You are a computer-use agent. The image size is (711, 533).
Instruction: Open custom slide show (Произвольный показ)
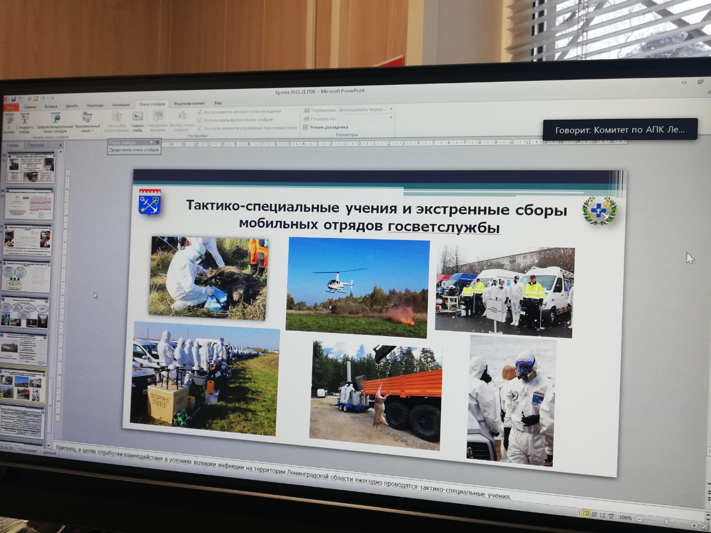(x=87, y=123)
